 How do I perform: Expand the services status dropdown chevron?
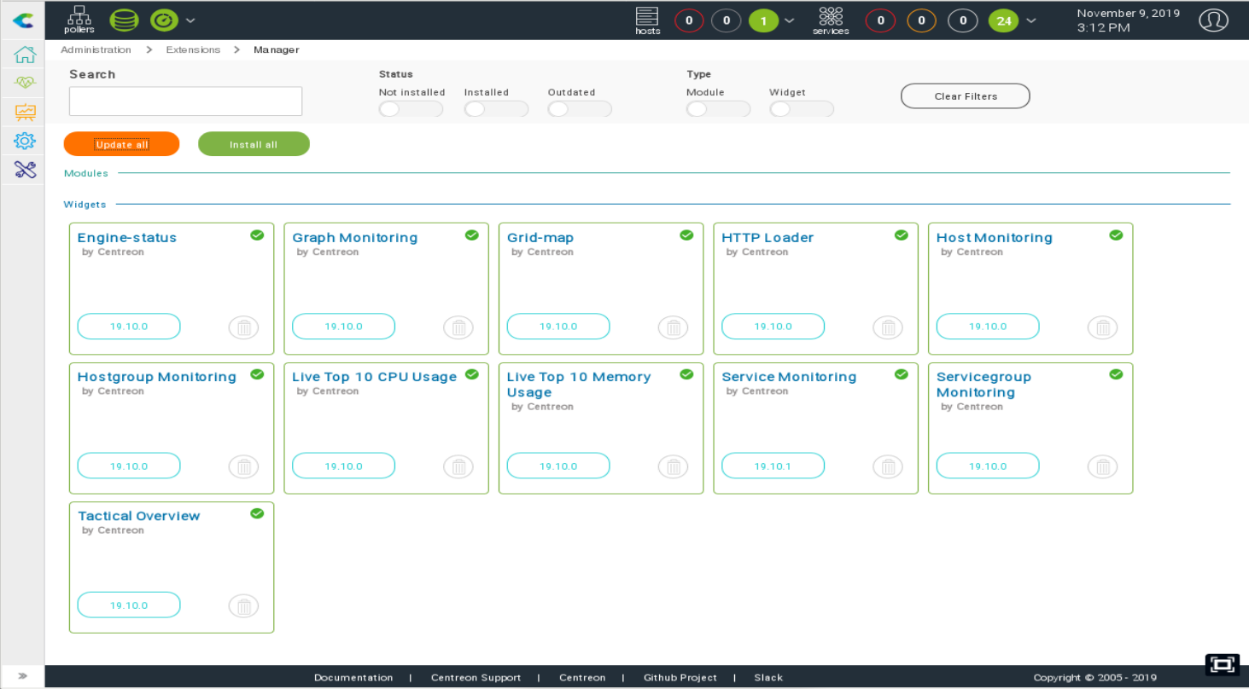click(1031, 20)
